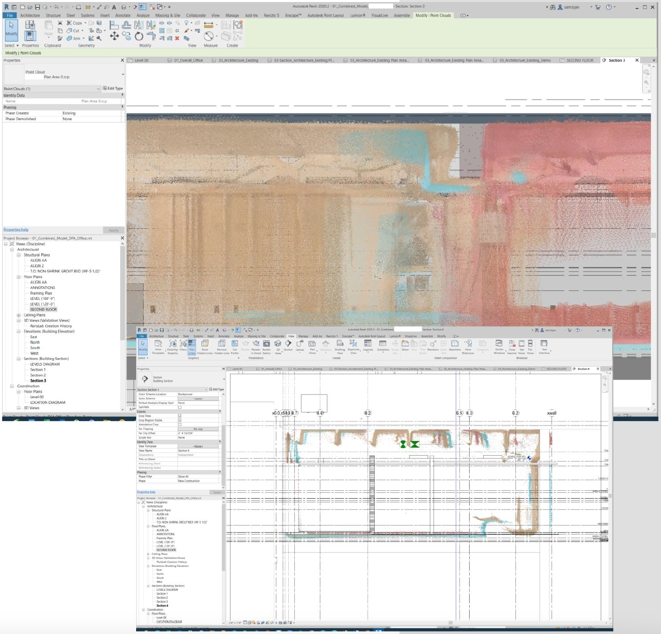Click the View Template <None> button in lower Properties

[x=198, y=446]
